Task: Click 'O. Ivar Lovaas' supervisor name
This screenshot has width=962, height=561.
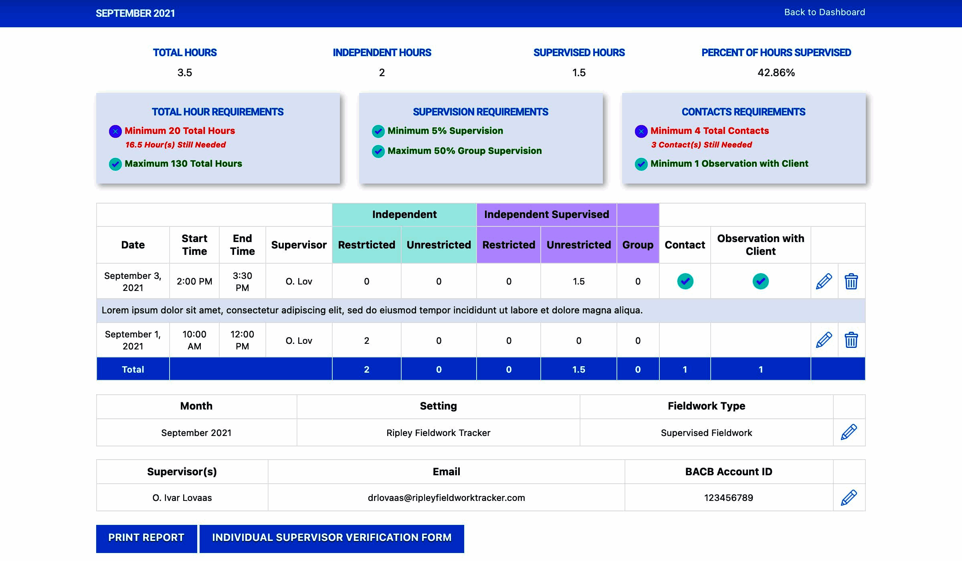Action: tap(182, 498)
